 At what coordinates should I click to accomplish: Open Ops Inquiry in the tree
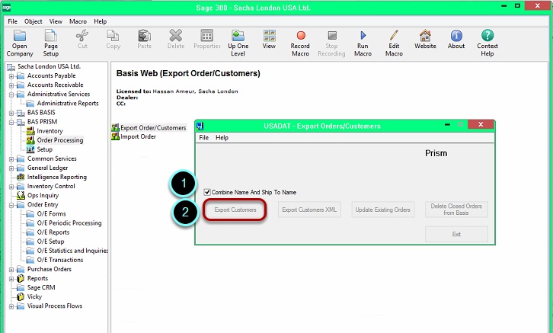tap(43, 195)
